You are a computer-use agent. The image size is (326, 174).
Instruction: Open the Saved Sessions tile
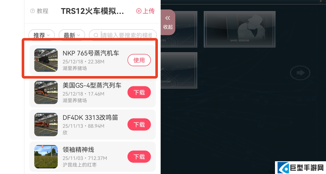coord(240,29)
